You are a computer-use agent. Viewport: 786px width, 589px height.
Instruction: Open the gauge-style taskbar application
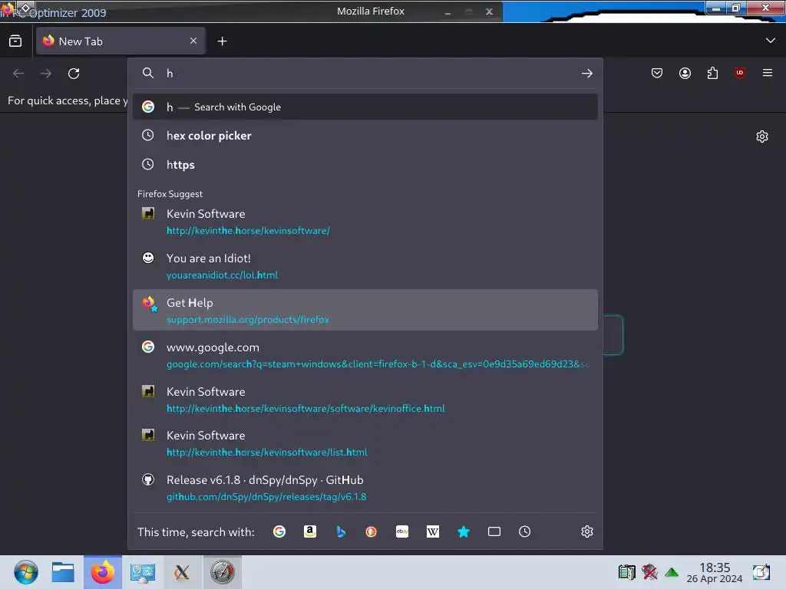coord(222,572)
